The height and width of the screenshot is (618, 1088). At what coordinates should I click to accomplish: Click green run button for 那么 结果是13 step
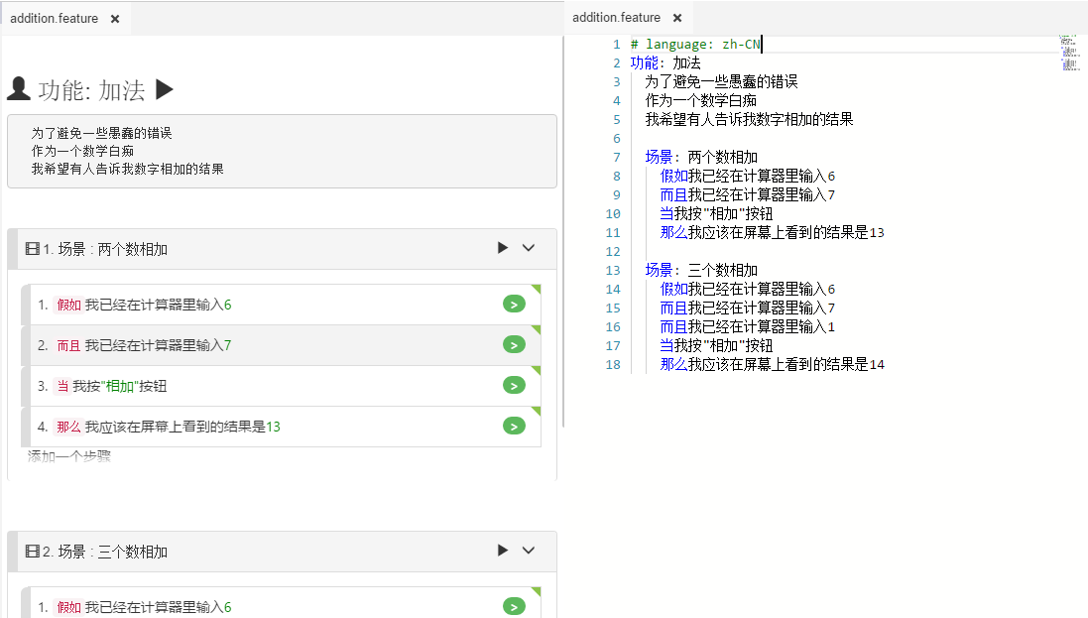point(514,427)
